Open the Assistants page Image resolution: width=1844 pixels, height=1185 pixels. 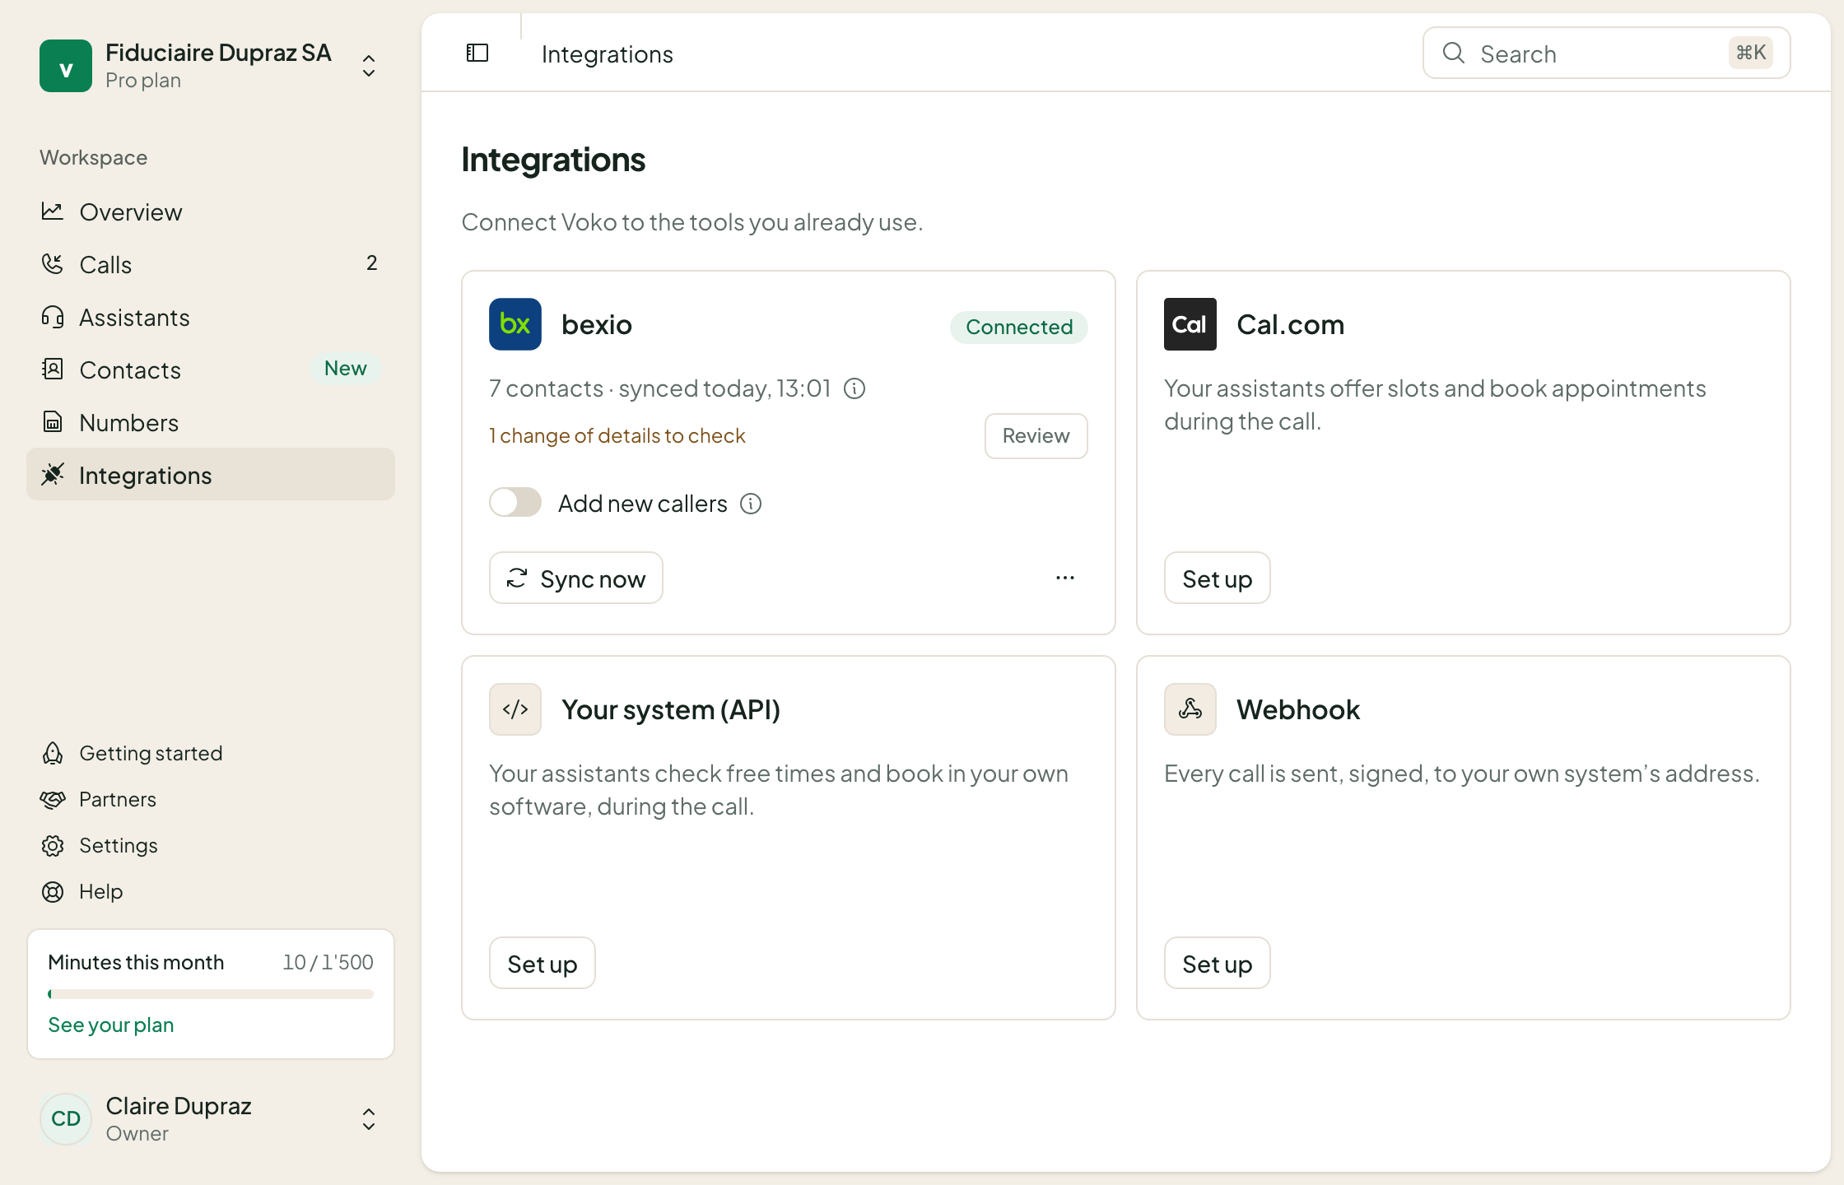211,318
